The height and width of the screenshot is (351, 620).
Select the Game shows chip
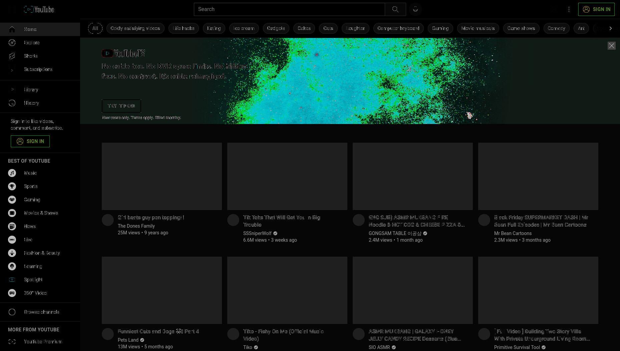(x=521, y=28)
